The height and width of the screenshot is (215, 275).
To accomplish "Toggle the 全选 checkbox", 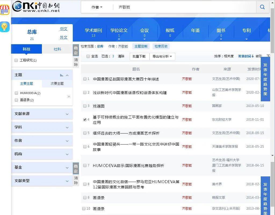I will tap(88, 56).
